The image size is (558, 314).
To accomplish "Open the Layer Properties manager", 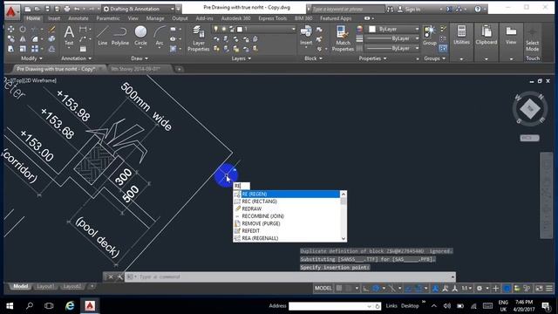I will click(x=198, y=38).
